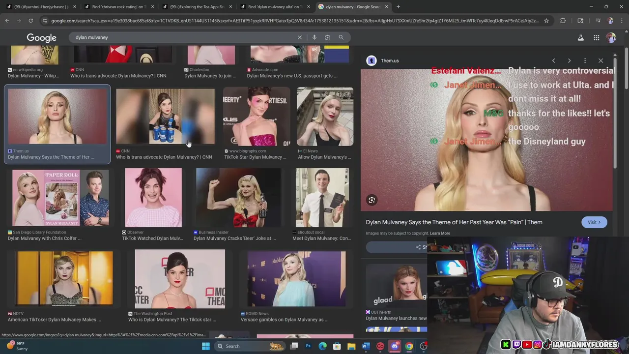The image size is (629, 354).
Task: Show previous image in preview panel
Action: click(553, 61)
